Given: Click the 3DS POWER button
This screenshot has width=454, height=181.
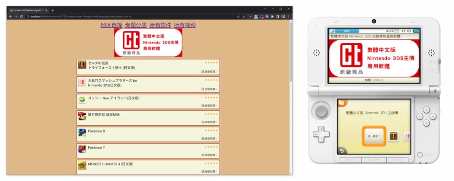Looking at the screenshot, I should [x=420, y=155].
